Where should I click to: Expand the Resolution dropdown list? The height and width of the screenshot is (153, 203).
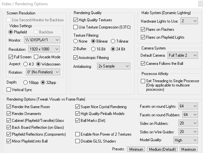pyautogui.click(x=44, y=49)
